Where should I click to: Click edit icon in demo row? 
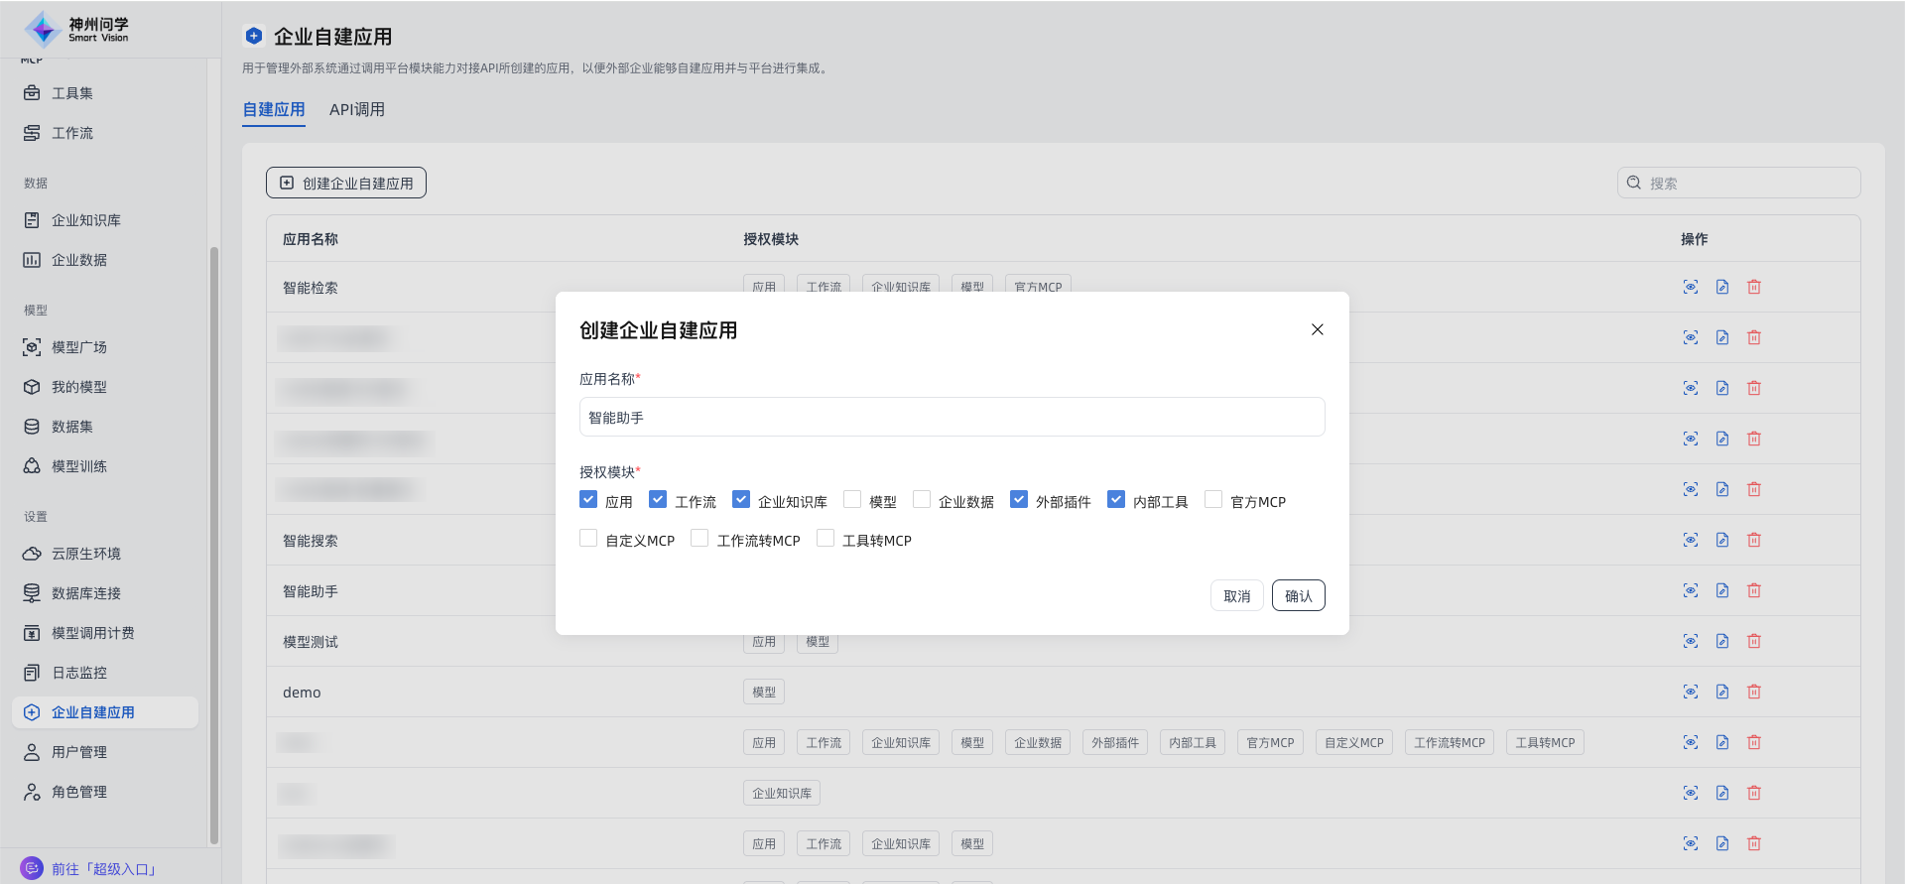click(x=1722, y=692)
